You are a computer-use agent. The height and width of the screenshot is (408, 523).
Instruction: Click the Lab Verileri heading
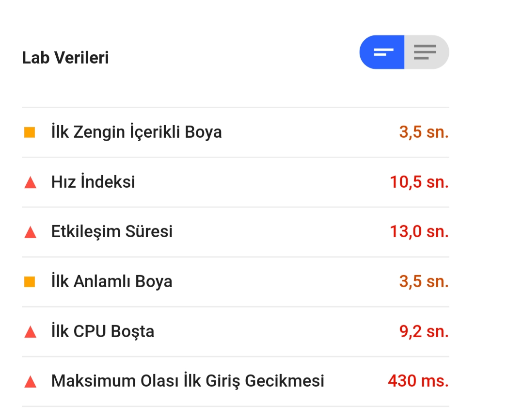pos(65,57)
